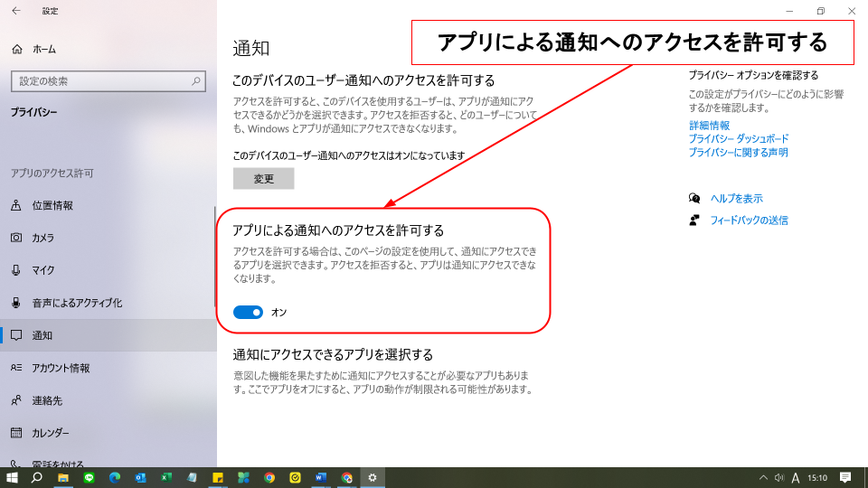Click the 変更 button
This screenshot has width=868, height=488.
click(263, 179)
